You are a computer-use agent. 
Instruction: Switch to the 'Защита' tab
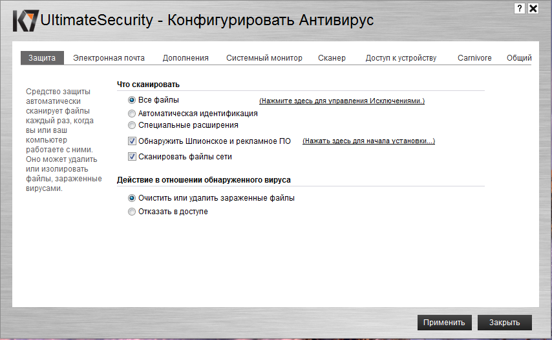pos(42,58)
